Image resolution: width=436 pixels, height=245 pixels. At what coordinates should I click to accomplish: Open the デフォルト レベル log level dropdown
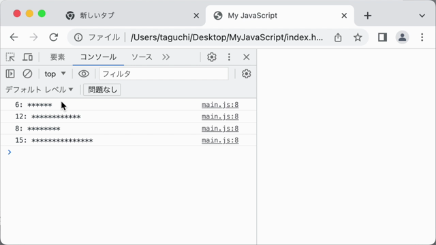[40, 90]
